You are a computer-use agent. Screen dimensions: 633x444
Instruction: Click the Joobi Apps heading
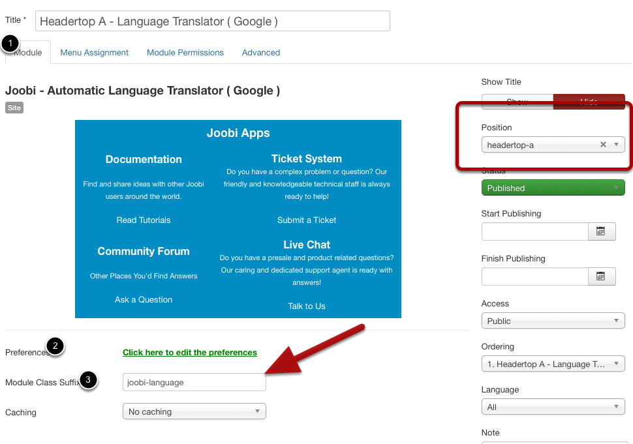point(238,132)
